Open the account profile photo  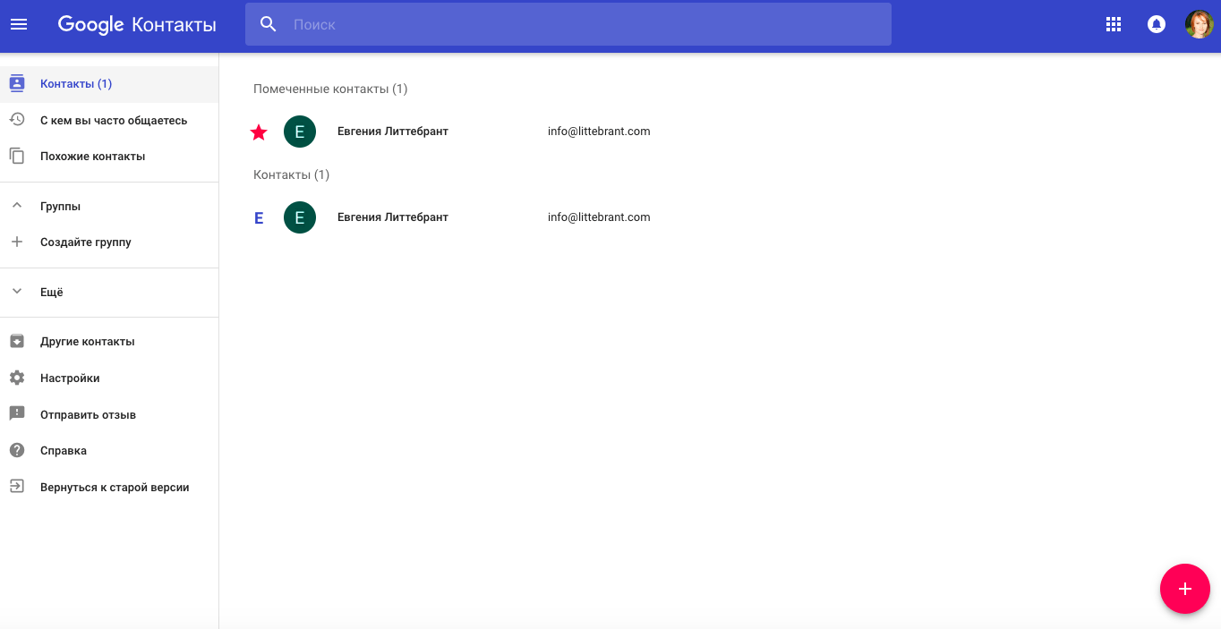(x=1199, y=24)
